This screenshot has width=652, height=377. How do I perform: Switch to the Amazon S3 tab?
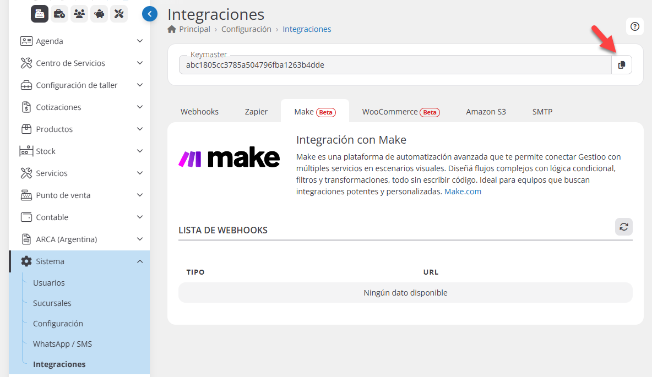486,112
